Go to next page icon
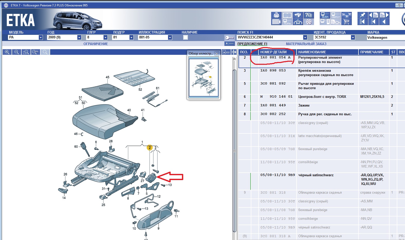The image size is (405, 240). 384,15
